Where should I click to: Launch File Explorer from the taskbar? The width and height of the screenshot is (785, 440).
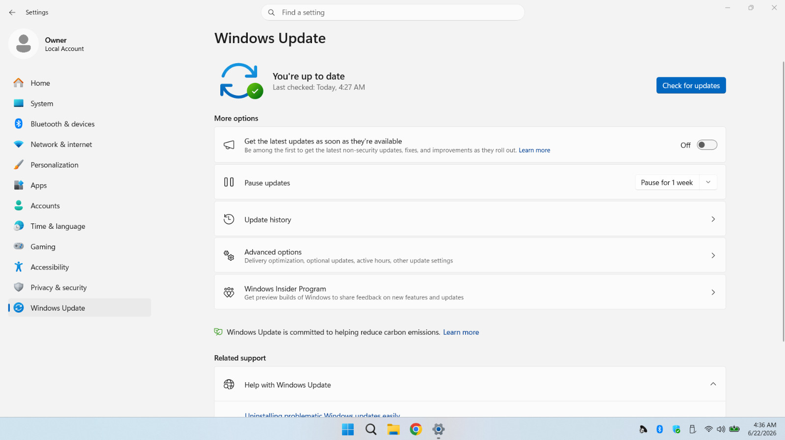point(393,429)
